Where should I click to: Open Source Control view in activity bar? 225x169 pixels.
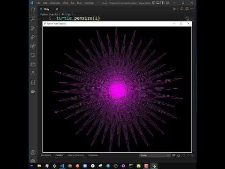(33, 28)
